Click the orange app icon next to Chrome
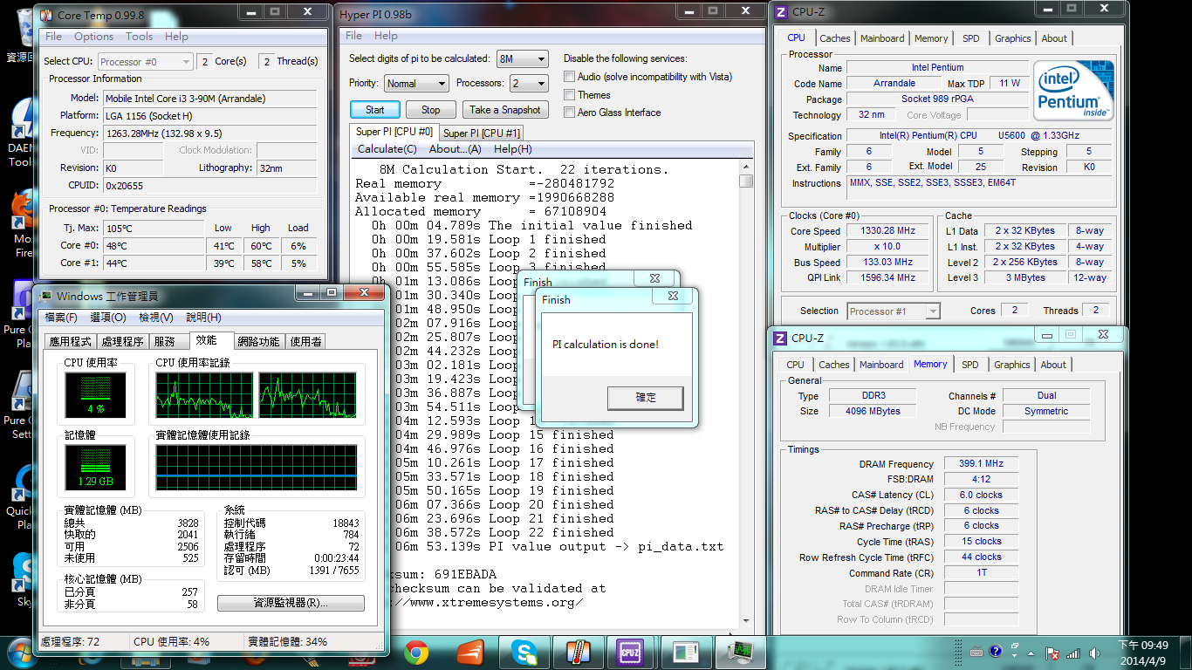Image resolution: width=1192 pixels, height=670 pixels. point(470,652)
